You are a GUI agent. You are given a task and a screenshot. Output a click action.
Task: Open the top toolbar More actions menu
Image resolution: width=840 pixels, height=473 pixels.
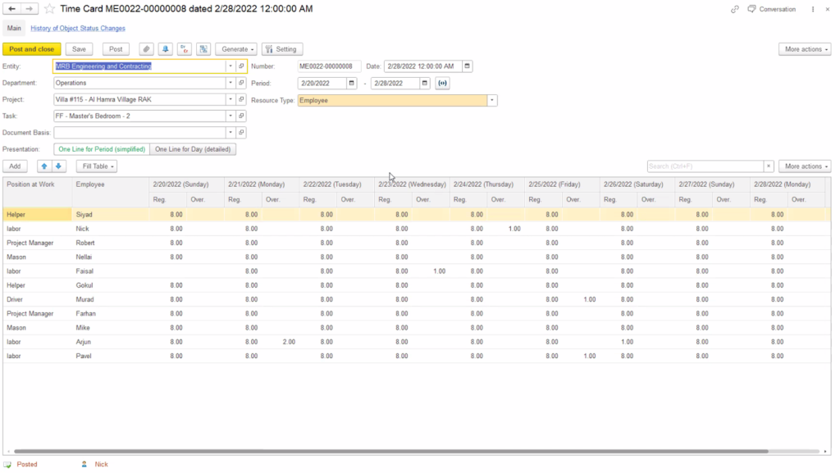805,49
